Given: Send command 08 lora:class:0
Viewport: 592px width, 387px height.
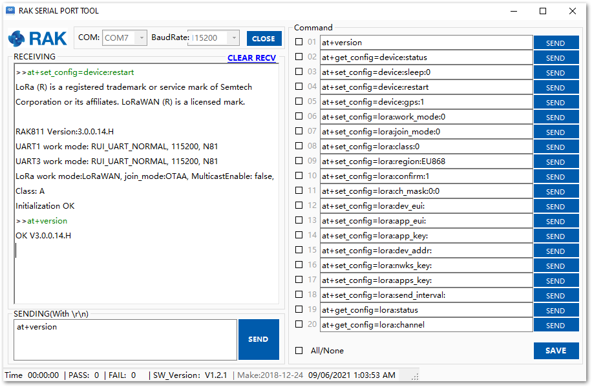Looking at the screenshot, I should point(556,147).
